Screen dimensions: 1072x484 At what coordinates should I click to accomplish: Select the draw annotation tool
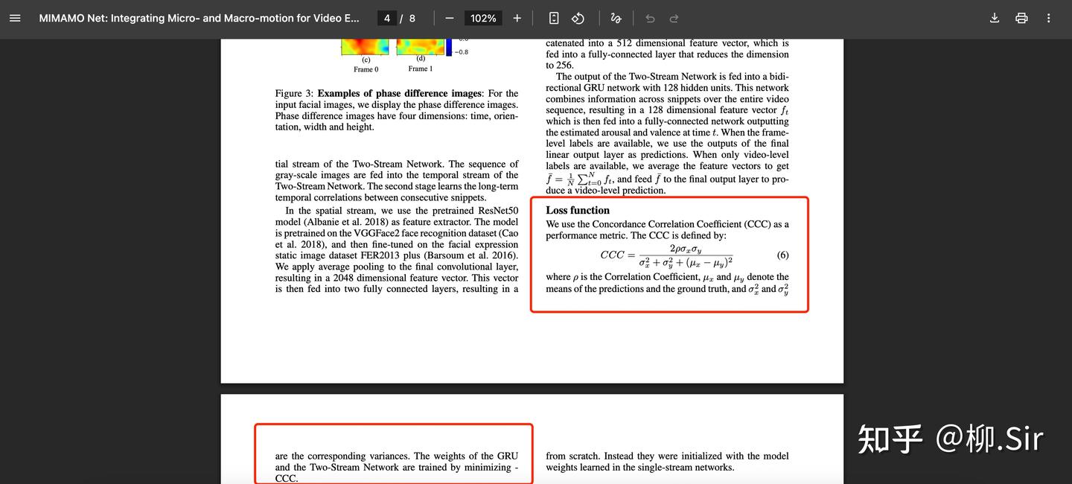tap(616, 18)
